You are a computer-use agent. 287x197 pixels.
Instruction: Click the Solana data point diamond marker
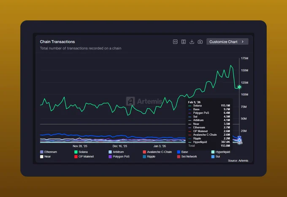coord(239,87)
